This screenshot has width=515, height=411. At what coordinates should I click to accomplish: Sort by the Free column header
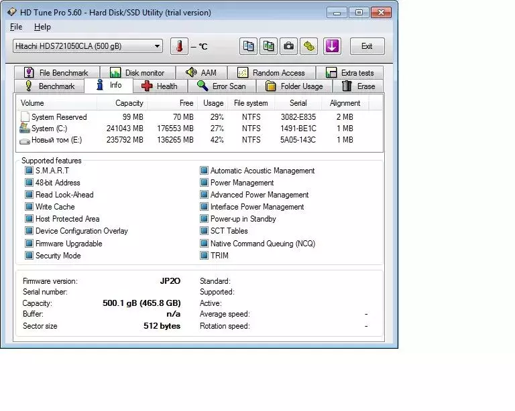tap(172, 103)
